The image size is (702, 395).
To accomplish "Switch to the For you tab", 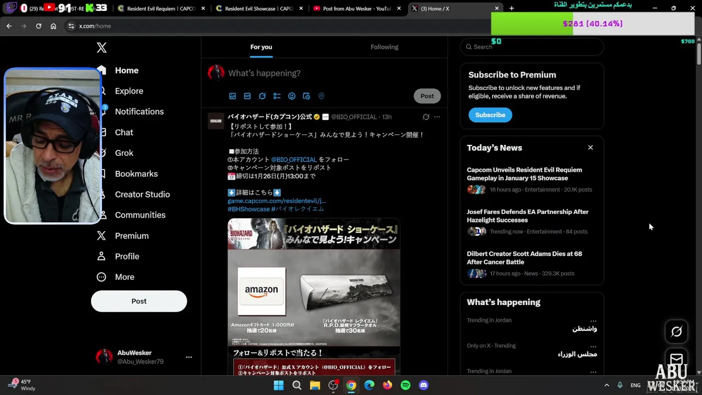I will [261, 47].
